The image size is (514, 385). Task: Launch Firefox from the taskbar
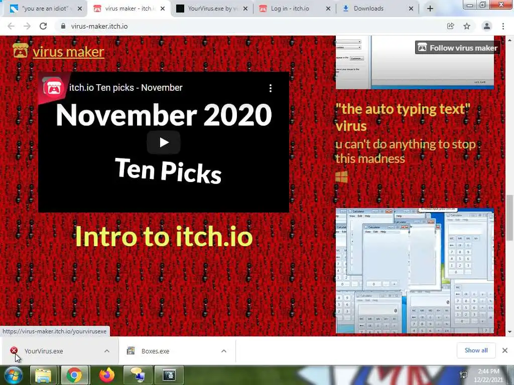106,375
